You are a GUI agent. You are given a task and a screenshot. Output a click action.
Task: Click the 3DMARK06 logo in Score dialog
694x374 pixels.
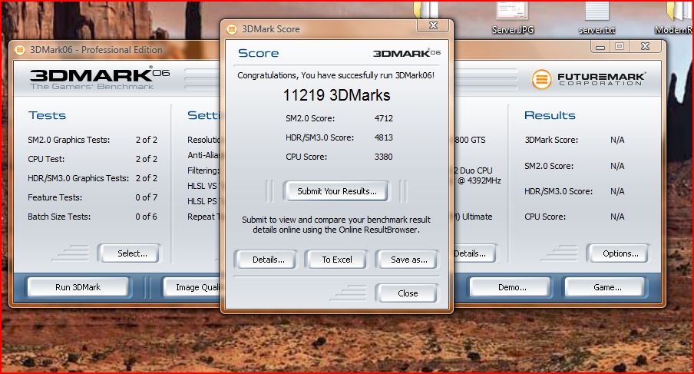click(407, 54)
